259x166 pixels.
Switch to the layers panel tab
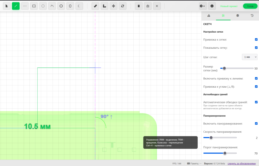tap(238, 15)
